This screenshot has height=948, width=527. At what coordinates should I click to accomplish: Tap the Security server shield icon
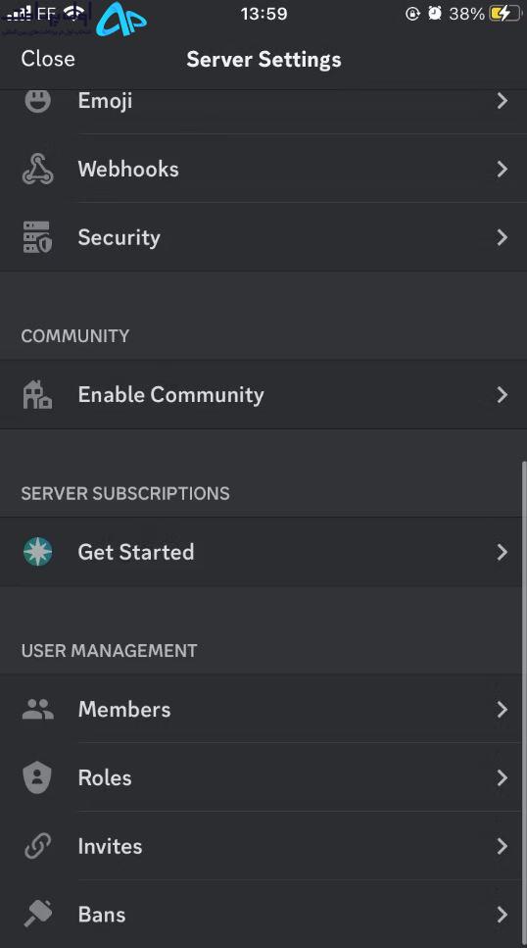click(x=37, y=237)
